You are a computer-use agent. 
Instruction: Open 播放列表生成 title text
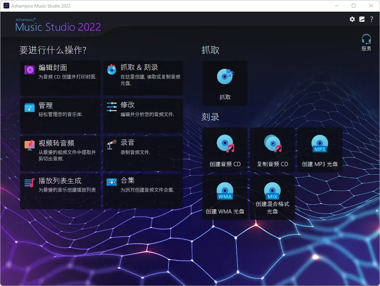[60, 181]
